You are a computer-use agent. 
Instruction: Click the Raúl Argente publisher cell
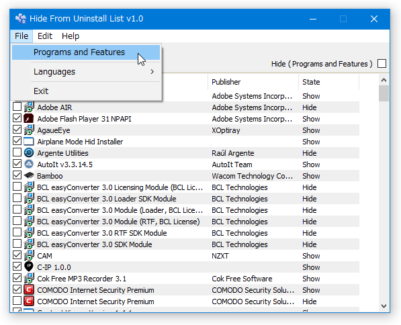click(x=232, y=153)
